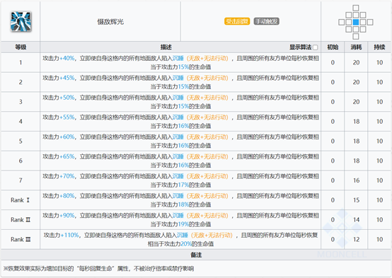Enable the 显示算法 checkbox
This screenshot has width=392, height=278.
point(316,47)
